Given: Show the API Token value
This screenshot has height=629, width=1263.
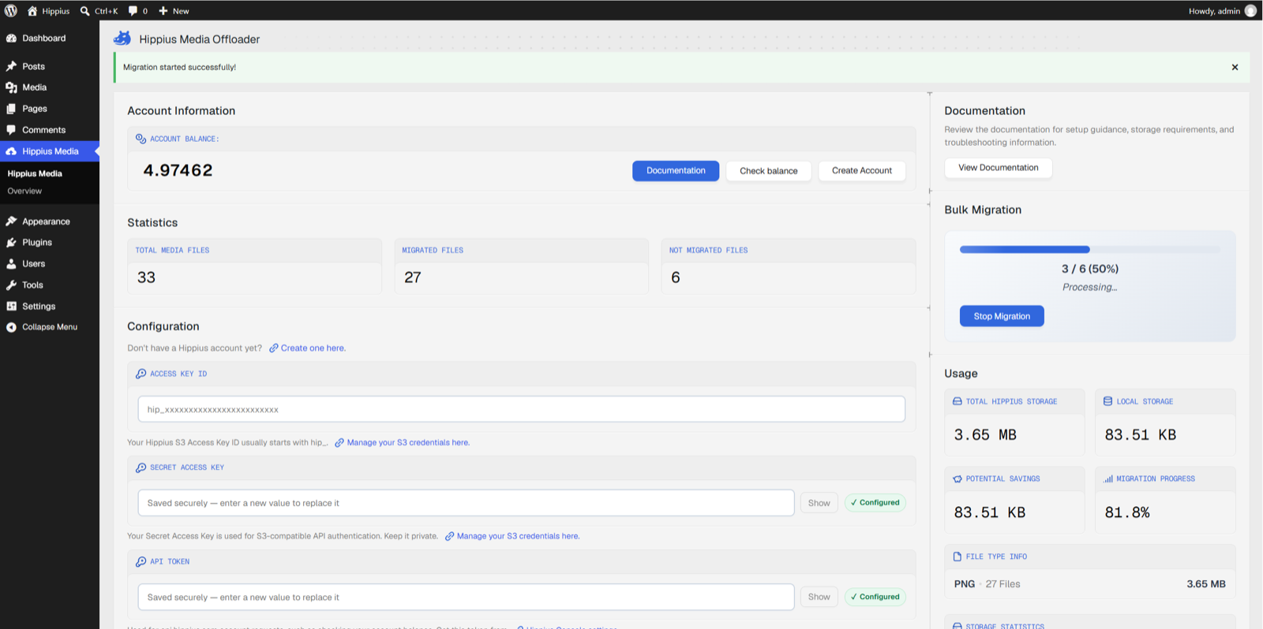Looking at the screenshot, I should tap(819, 597).
